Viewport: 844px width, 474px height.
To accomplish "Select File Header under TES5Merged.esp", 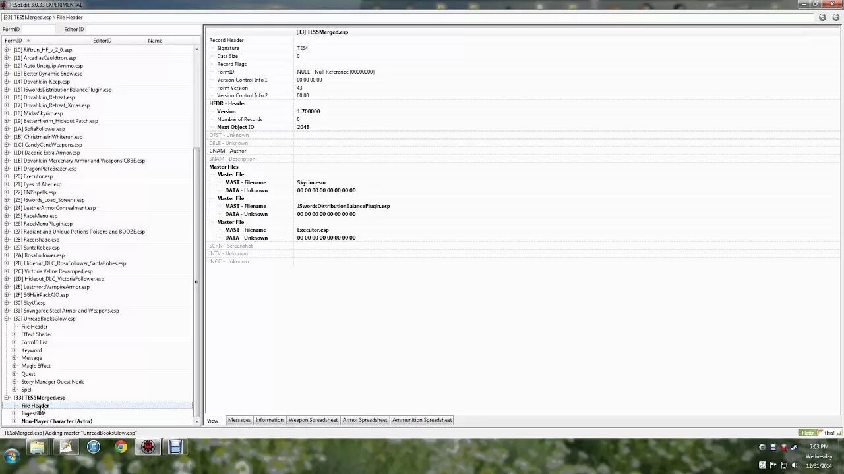I will tap(35, 406).
